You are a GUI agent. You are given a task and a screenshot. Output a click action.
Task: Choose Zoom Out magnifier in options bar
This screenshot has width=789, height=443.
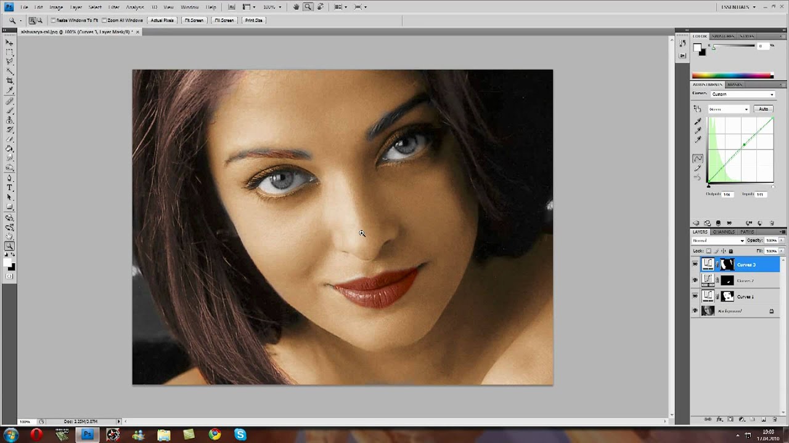coord(40,20)
